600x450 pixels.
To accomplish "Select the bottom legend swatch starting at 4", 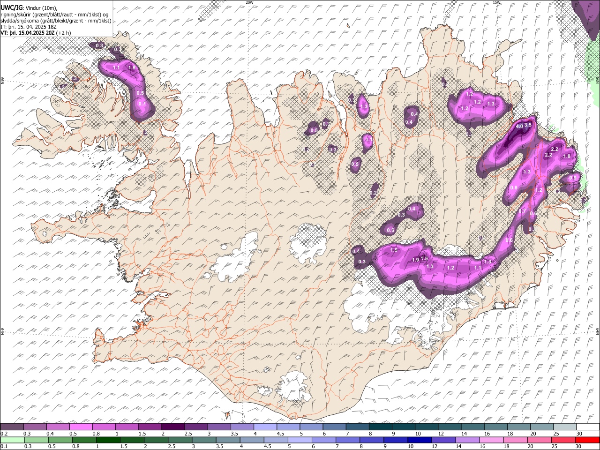I will [x=252, y=440].
